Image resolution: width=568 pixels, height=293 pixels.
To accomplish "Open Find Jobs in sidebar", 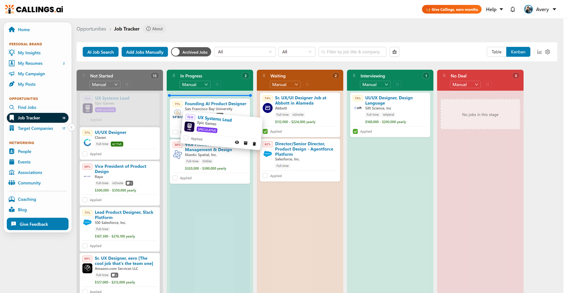I will point(27,107).
